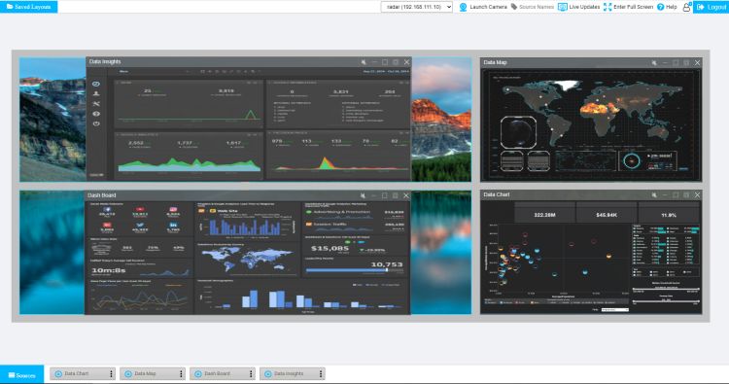
Task: Maximize the Data Insights window
Action: 385,62
